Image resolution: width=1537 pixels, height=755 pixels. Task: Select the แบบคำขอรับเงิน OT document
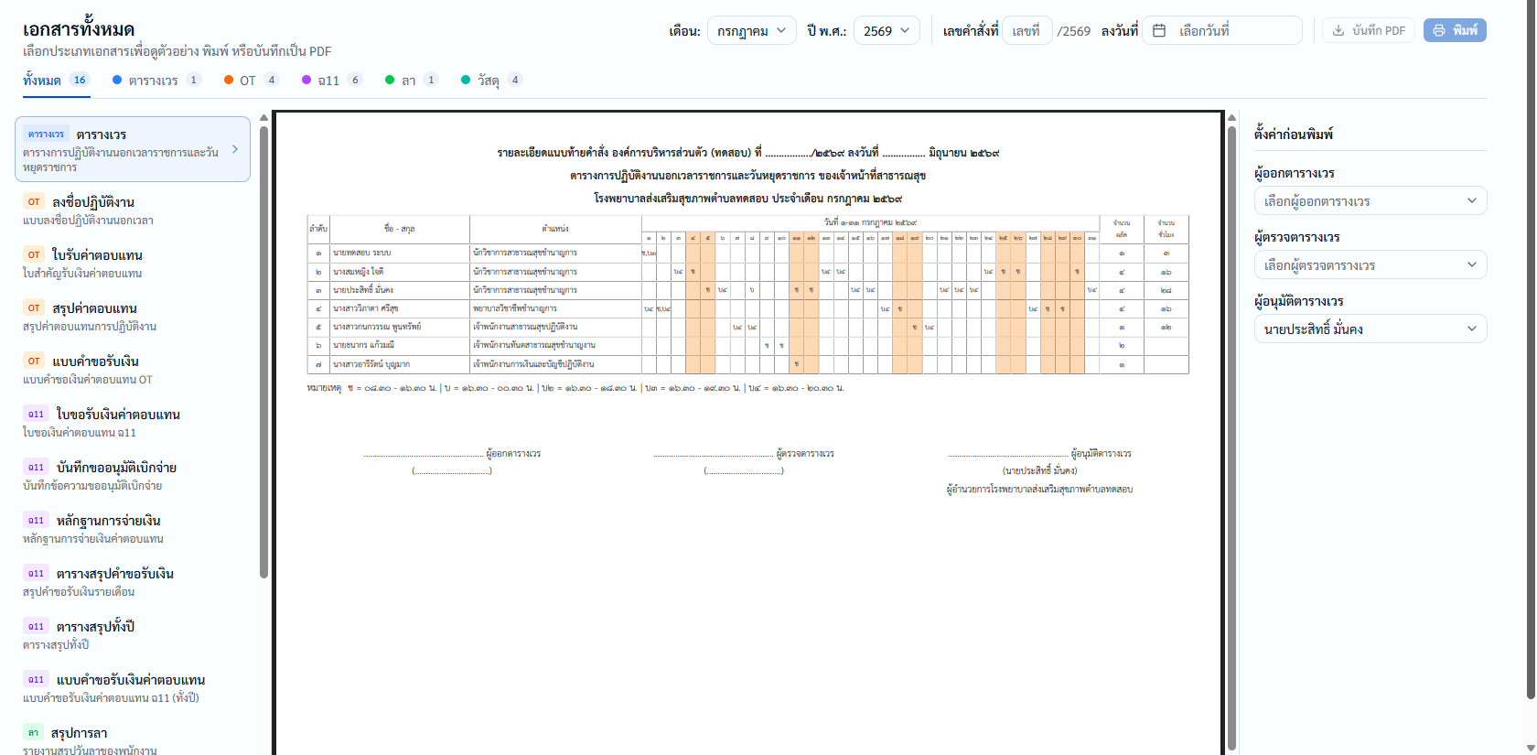[133, 369]
